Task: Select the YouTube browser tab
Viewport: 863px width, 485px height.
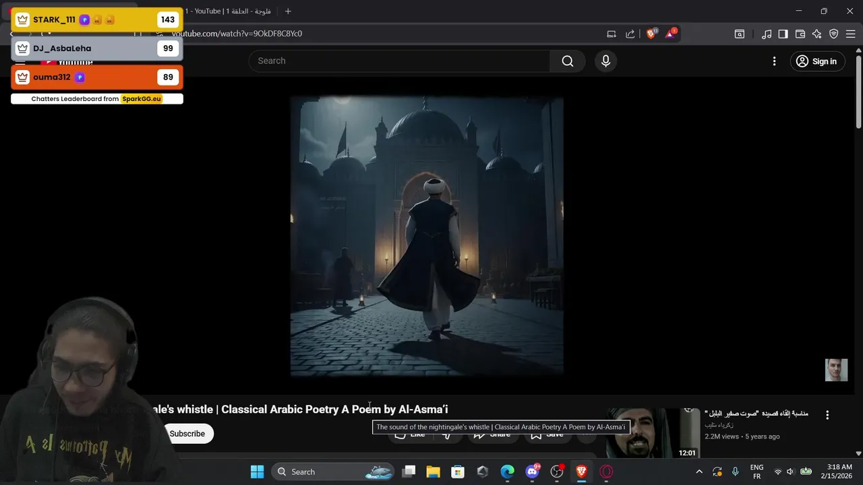Action: click(229, 11)
